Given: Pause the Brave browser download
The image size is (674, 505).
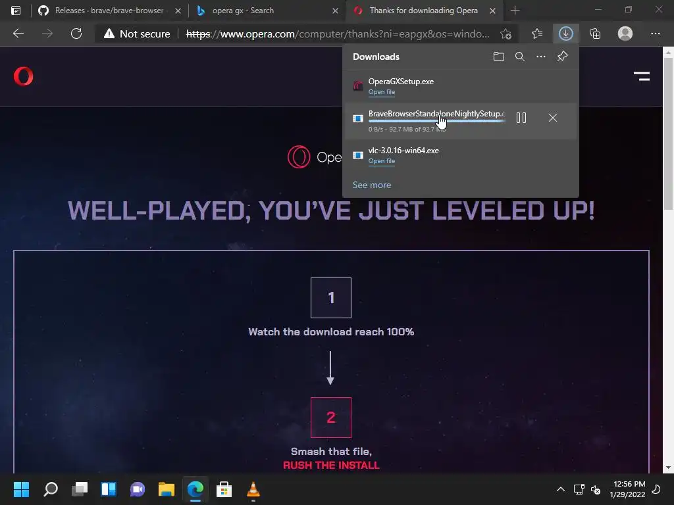Looking at the screenshot, I should tap(521, 118).
